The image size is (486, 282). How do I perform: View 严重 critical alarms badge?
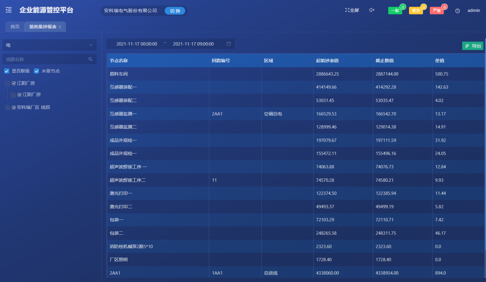point(437,10)
